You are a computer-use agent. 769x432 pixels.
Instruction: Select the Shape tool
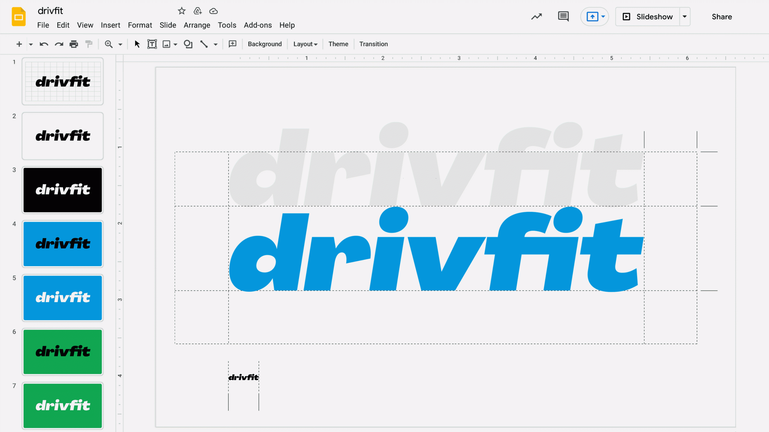(188, 44)
